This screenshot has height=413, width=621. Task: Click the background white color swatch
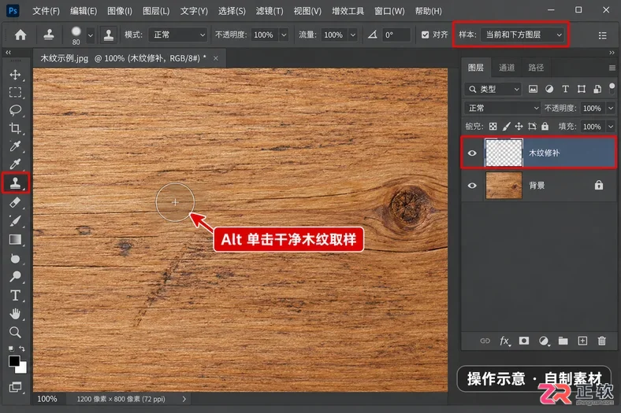coord(22,368)
